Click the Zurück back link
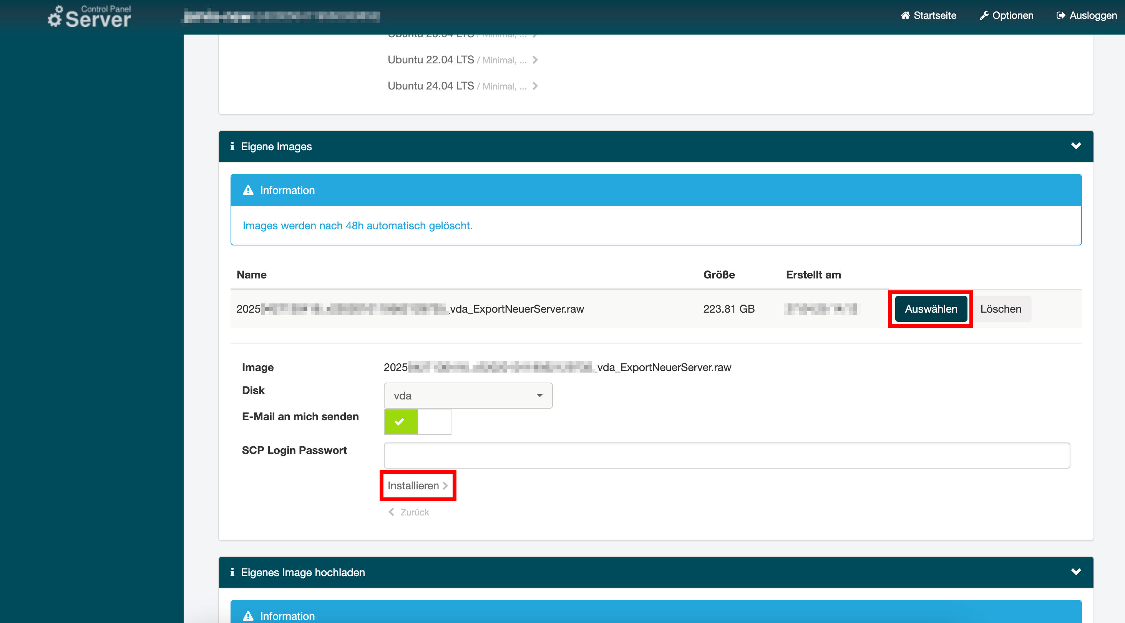The image size is (1125, 623). 408,512
